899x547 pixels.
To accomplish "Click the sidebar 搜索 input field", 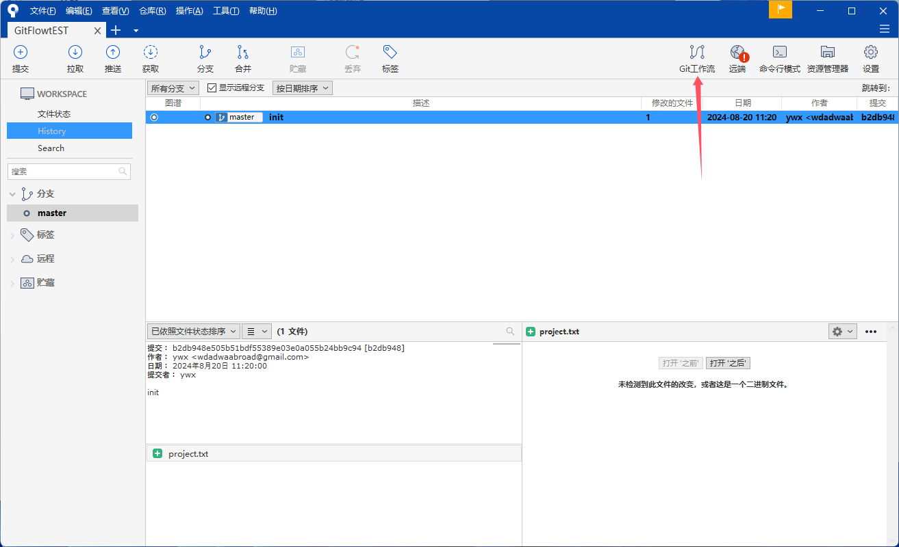I will pyautogui.click(x=64, y=172).
